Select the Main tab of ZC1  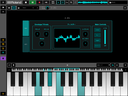(26, 28)
